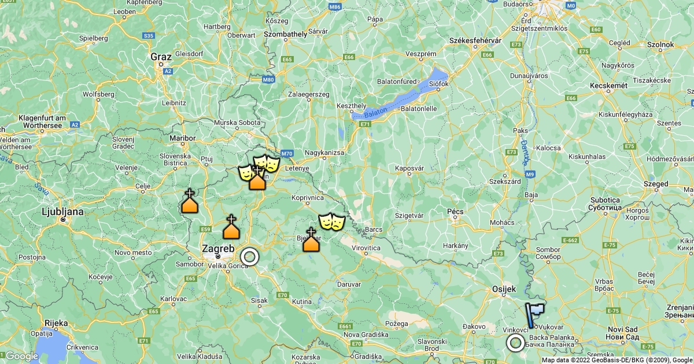Open the Google logo link
Viewport: 694px width, 364px height.
pos(21,356)
